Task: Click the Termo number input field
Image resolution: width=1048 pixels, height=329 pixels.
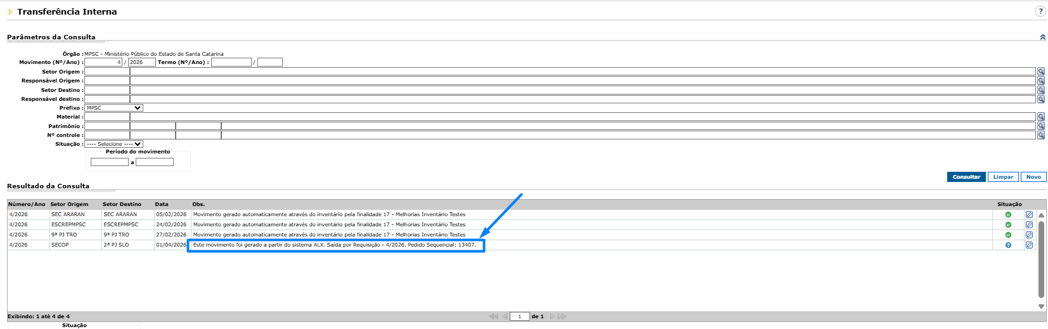Action: (231, 62)
